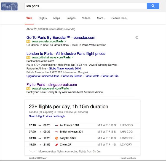The width and height of the screenshot is (166, 161).
Task: Open Paris Hotels link
Action: point(92,76)
